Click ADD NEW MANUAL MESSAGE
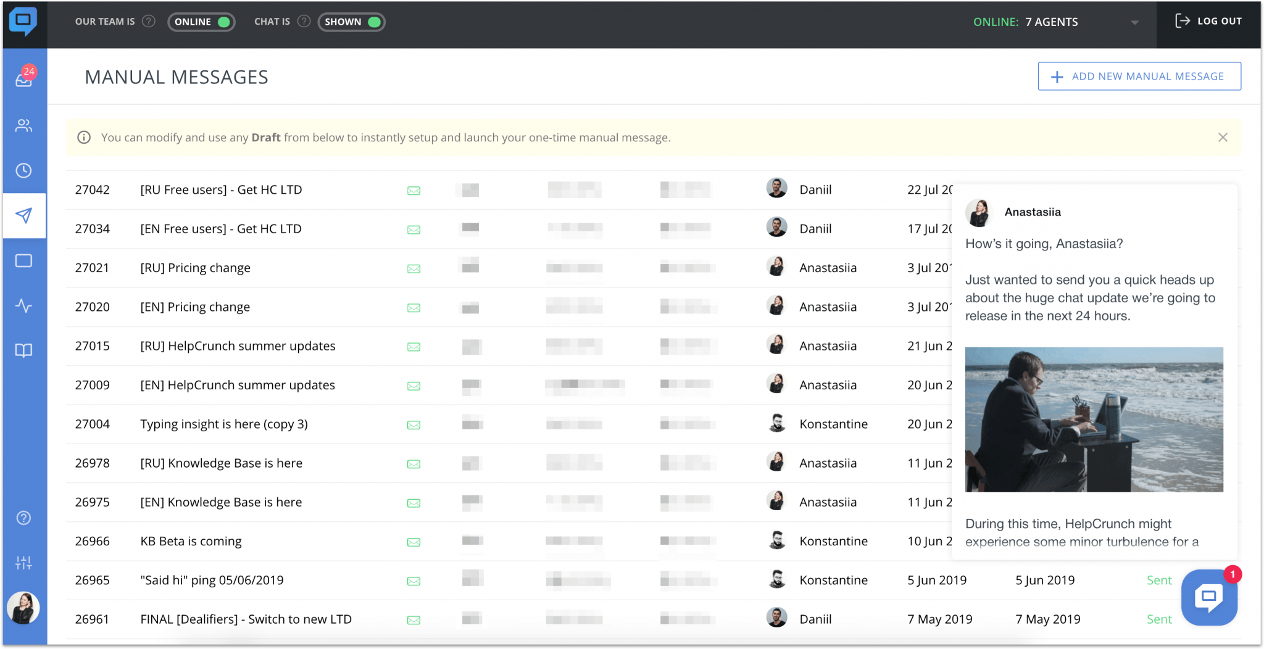The image size is (1264, 649). pos(1139,76)
